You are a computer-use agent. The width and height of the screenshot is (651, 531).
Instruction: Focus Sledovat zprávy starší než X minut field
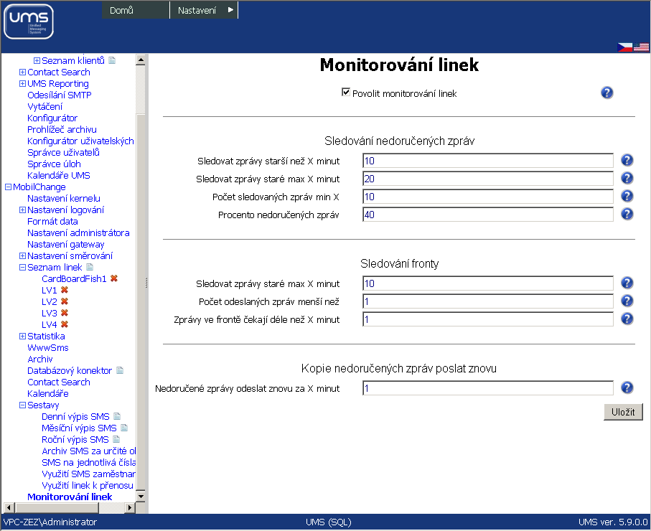coord(488,161)
